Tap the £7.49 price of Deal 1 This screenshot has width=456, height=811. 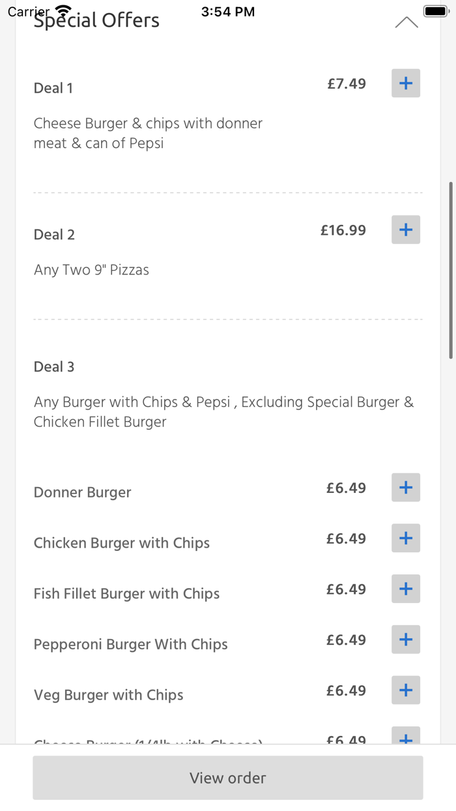tap(347, 83)
